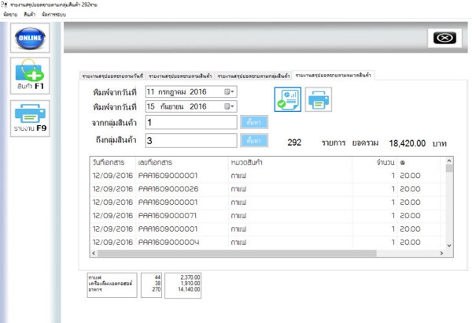This screenshot has width=472, height=323.
Task: Switch to the รายงานสรุปยอดขายตามสินค้า tab
Action: [x=180, y=76]
